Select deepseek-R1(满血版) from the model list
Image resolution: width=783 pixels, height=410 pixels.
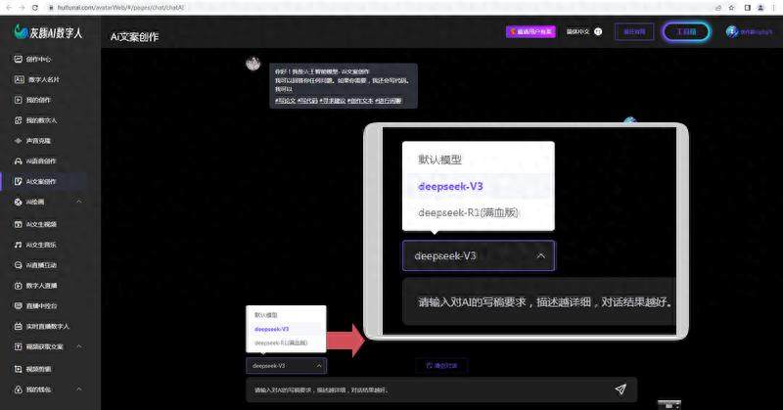pos(281,343)
